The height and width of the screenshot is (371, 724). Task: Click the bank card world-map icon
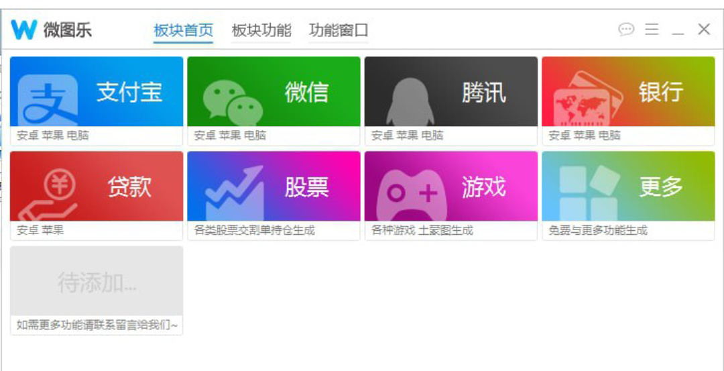pyautogui.click(x=588, y=99)
